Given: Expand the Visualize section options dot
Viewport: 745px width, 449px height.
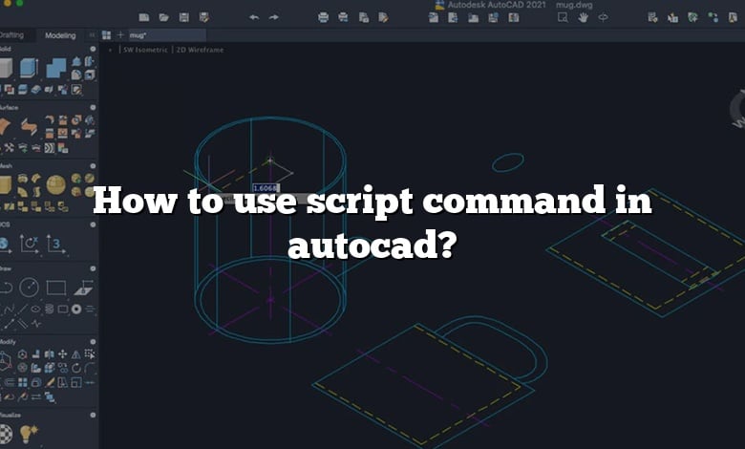Looking at the screenshot, I should pos(93,415).
